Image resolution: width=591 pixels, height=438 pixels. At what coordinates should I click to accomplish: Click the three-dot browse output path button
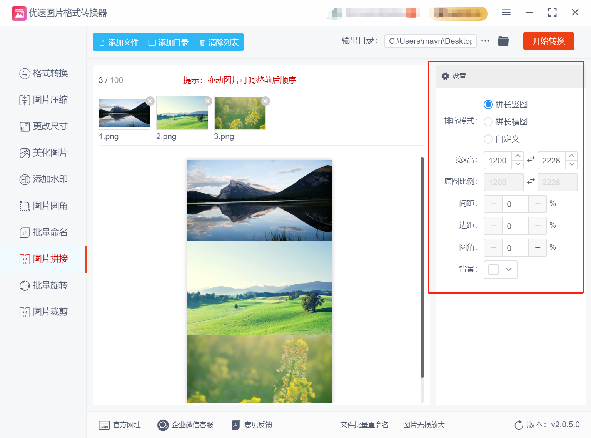click(x=485, y=41)
